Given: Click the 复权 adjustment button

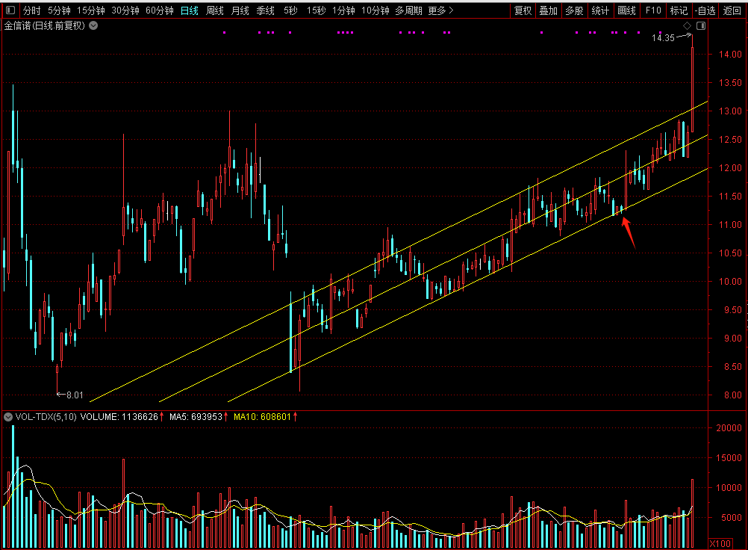Looking at the screenshot, I should [x=523, y=10].
